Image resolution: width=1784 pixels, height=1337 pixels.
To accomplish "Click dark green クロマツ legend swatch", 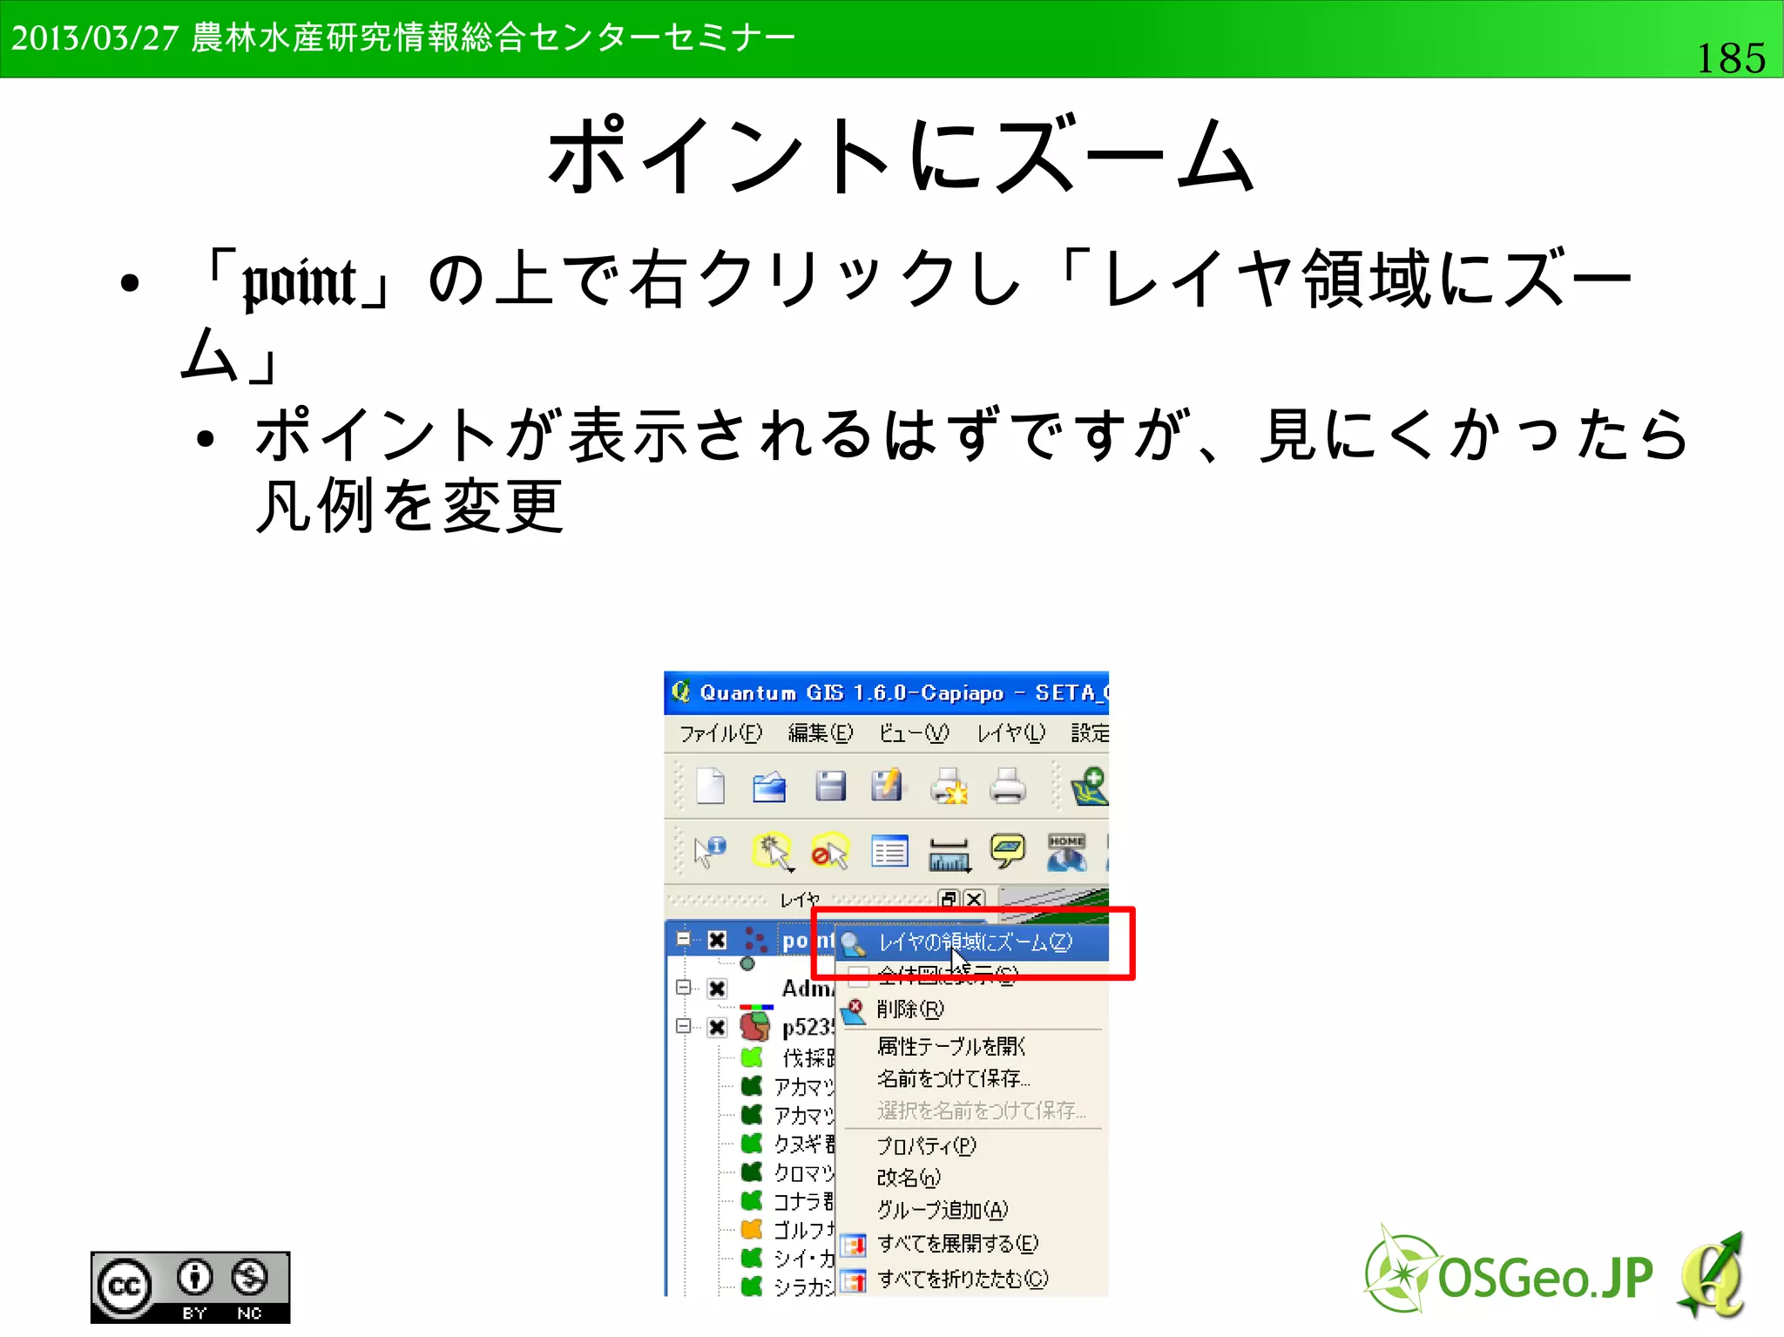I will [x=752, y=1172].
